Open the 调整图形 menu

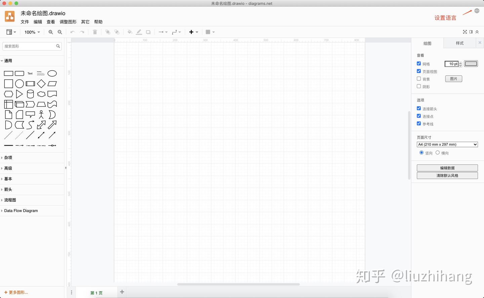click(x=68, y=22)
